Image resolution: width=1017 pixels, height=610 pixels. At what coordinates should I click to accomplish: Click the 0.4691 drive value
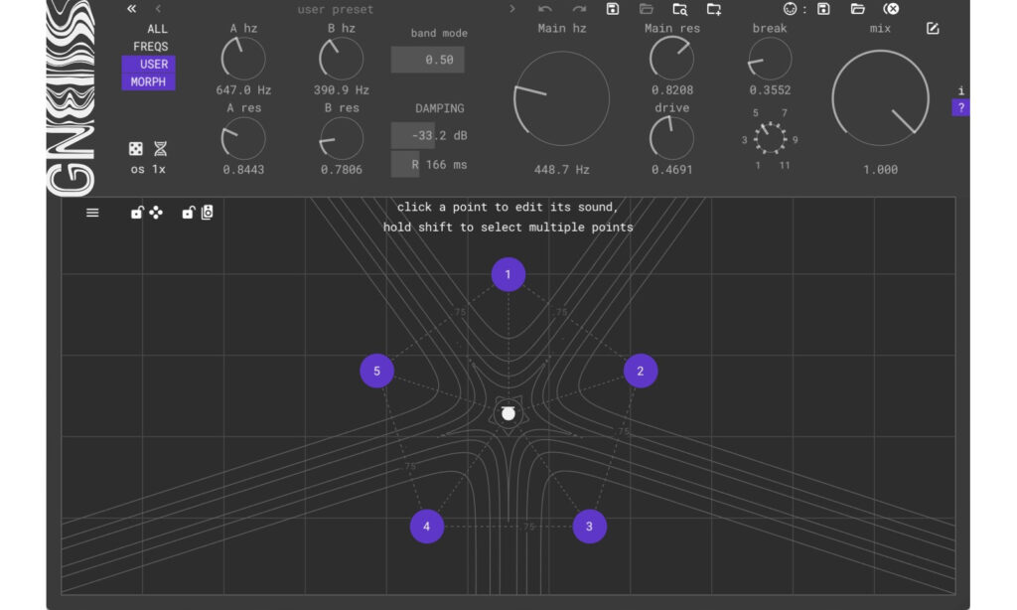[x=672, y=169]
